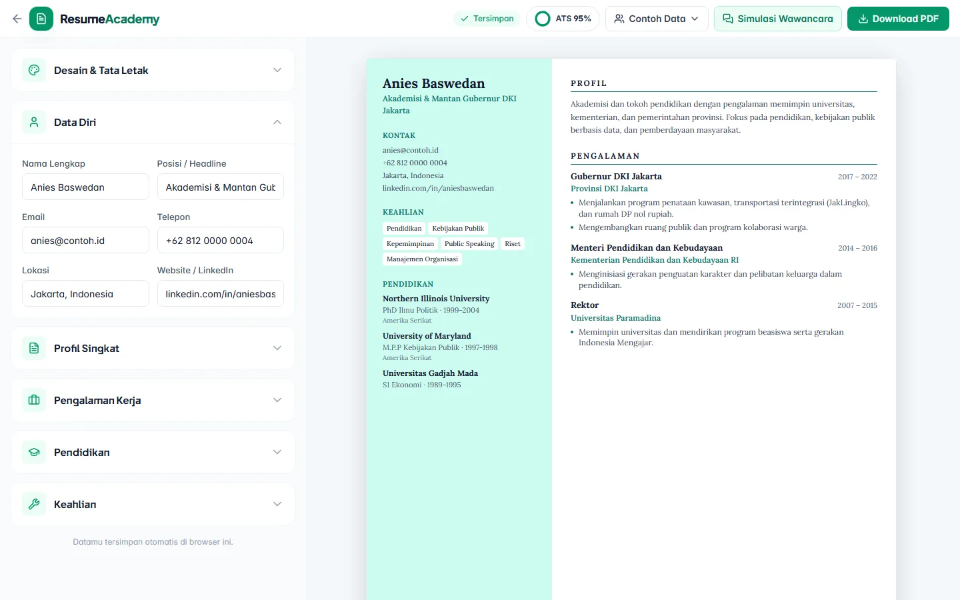960x600 pixels.
Task: Click the name Anies Baswedan in resume preview
Action: (x=434, y=83)
